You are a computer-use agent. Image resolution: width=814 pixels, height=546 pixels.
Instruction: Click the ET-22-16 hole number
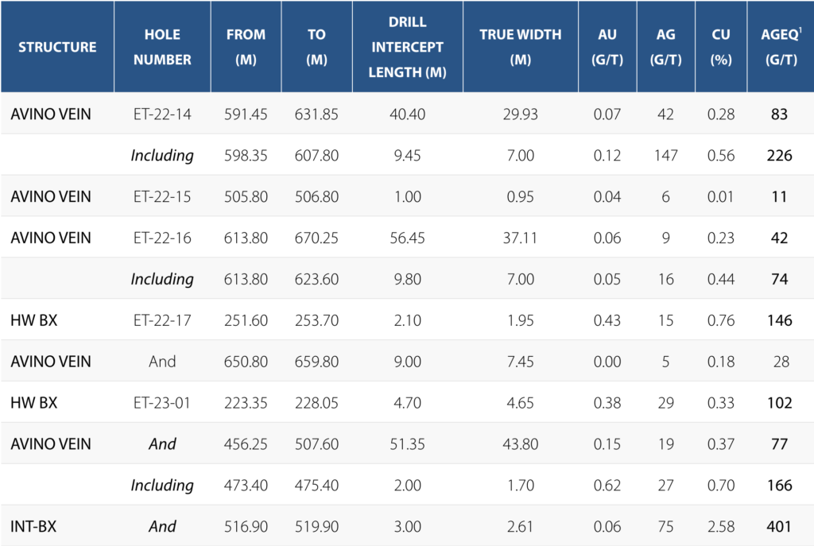coord(162,238)
